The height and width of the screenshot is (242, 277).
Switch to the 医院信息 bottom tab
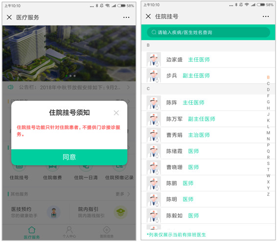pos(107,233)
